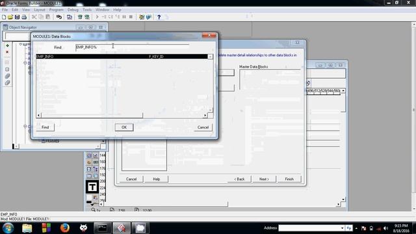Open the Program menu

[x=57, y=10]
